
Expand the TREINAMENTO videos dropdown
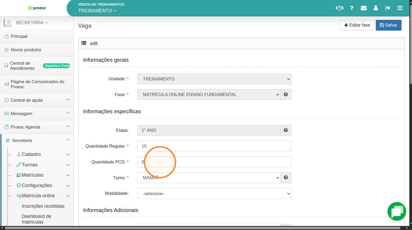tap(97, 11)
